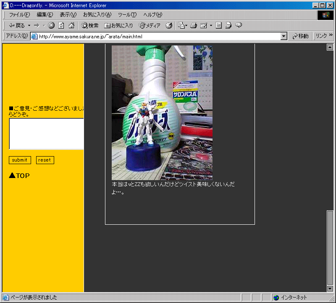Click the Discuss toolbar icon
Image resolution: width=336 pixels, height=303 pixels.
[218, 26]
